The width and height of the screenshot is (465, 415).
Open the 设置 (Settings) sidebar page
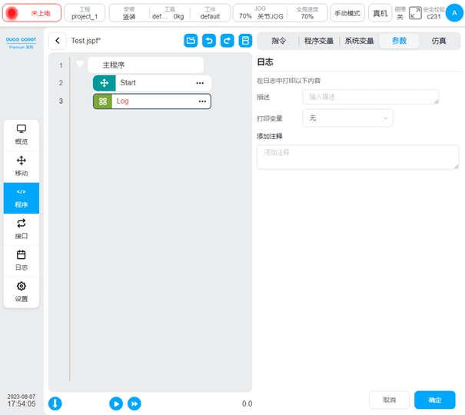(x=22, y=291)
